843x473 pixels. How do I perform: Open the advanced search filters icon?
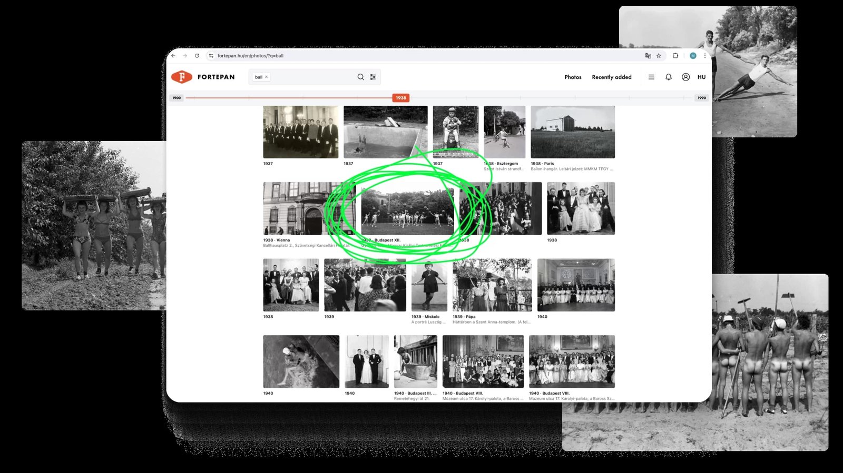(373, 77)
